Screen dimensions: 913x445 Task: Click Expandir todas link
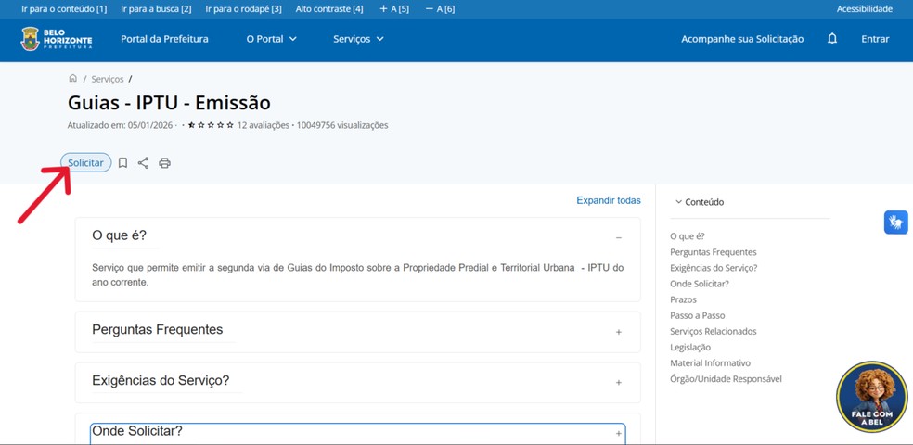click(x=609, y=200)
